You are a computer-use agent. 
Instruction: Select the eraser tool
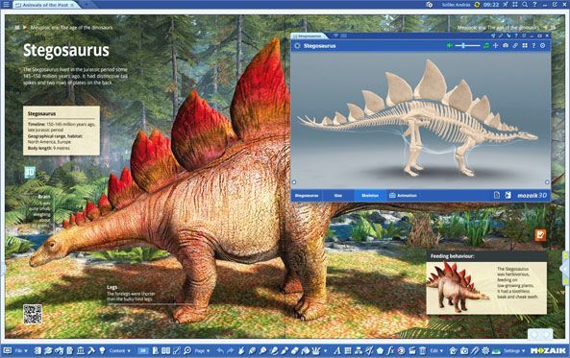(295, 350)
